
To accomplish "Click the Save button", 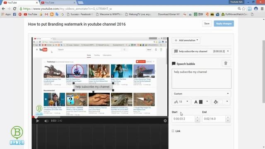I will (x=207, y=24).
